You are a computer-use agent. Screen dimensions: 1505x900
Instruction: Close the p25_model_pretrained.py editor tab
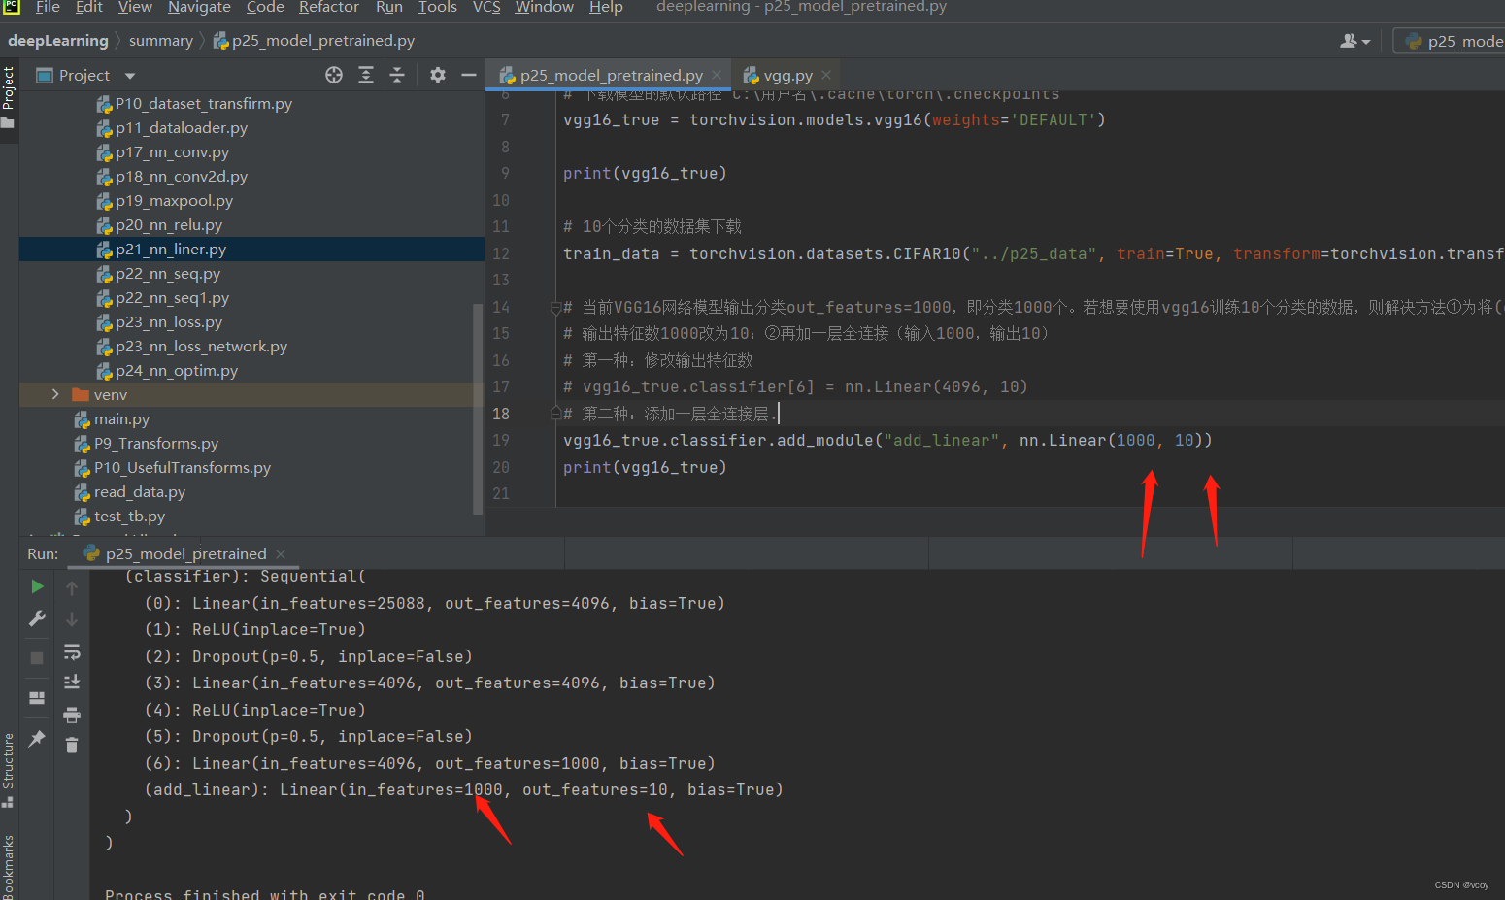coord(717,75)
